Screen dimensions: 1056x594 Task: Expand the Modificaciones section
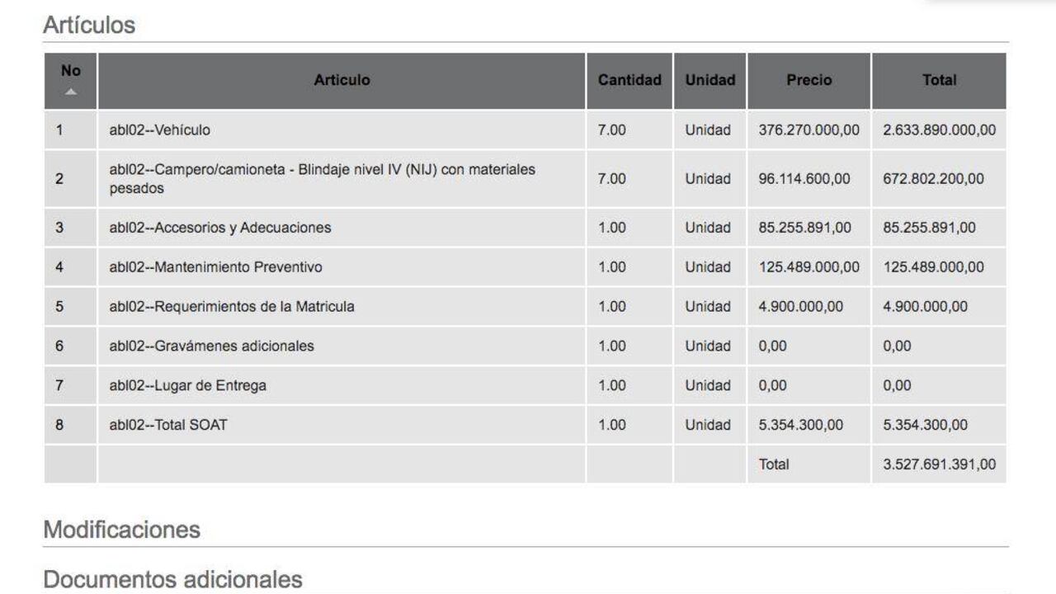pos(122,529)
